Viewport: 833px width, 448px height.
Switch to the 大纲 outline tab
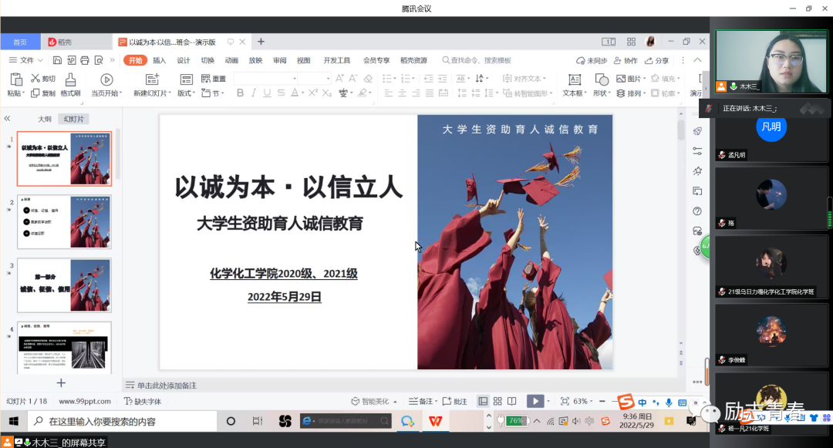pos(45,119)
